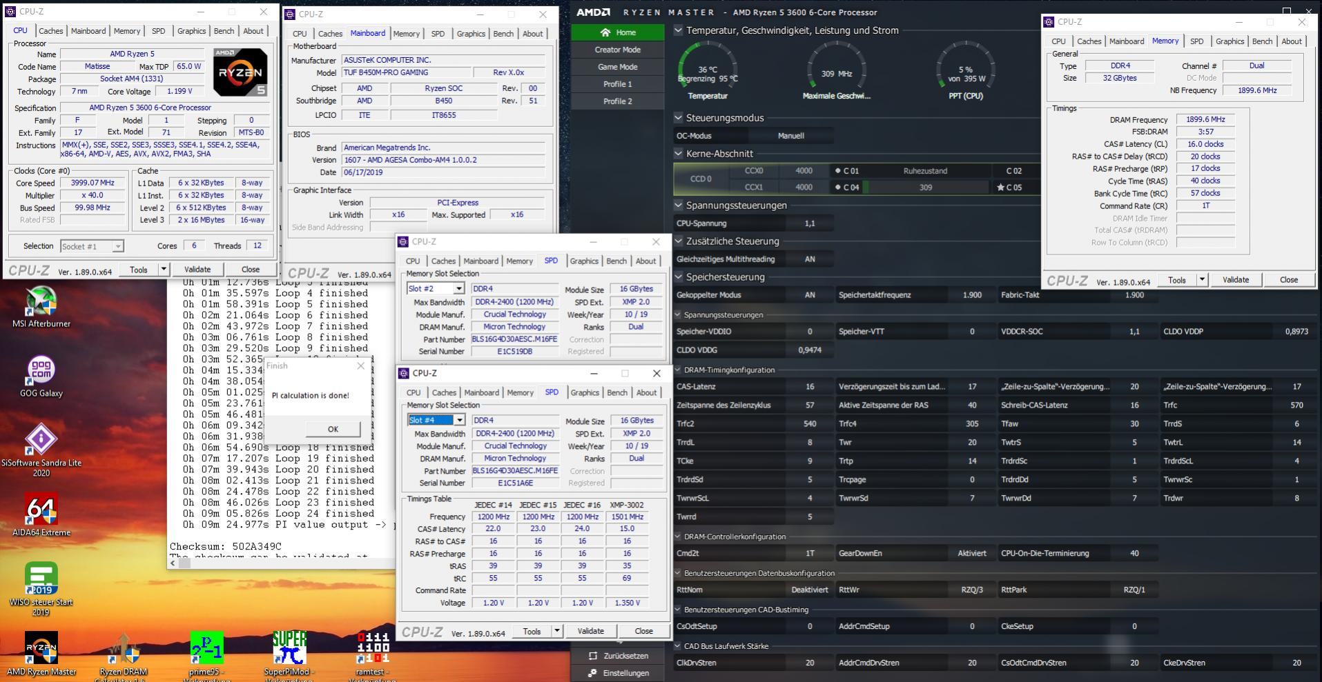Viewport: 1322px width, 682px height.
Task: Open the About tab in CPU-Z Slot #4 window
Action: tap(646, 393)
